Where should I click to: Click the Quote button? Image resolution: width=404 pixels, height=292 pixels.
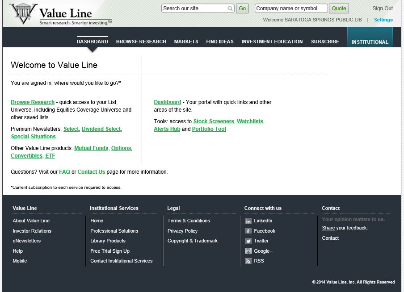tap(339, 8)
